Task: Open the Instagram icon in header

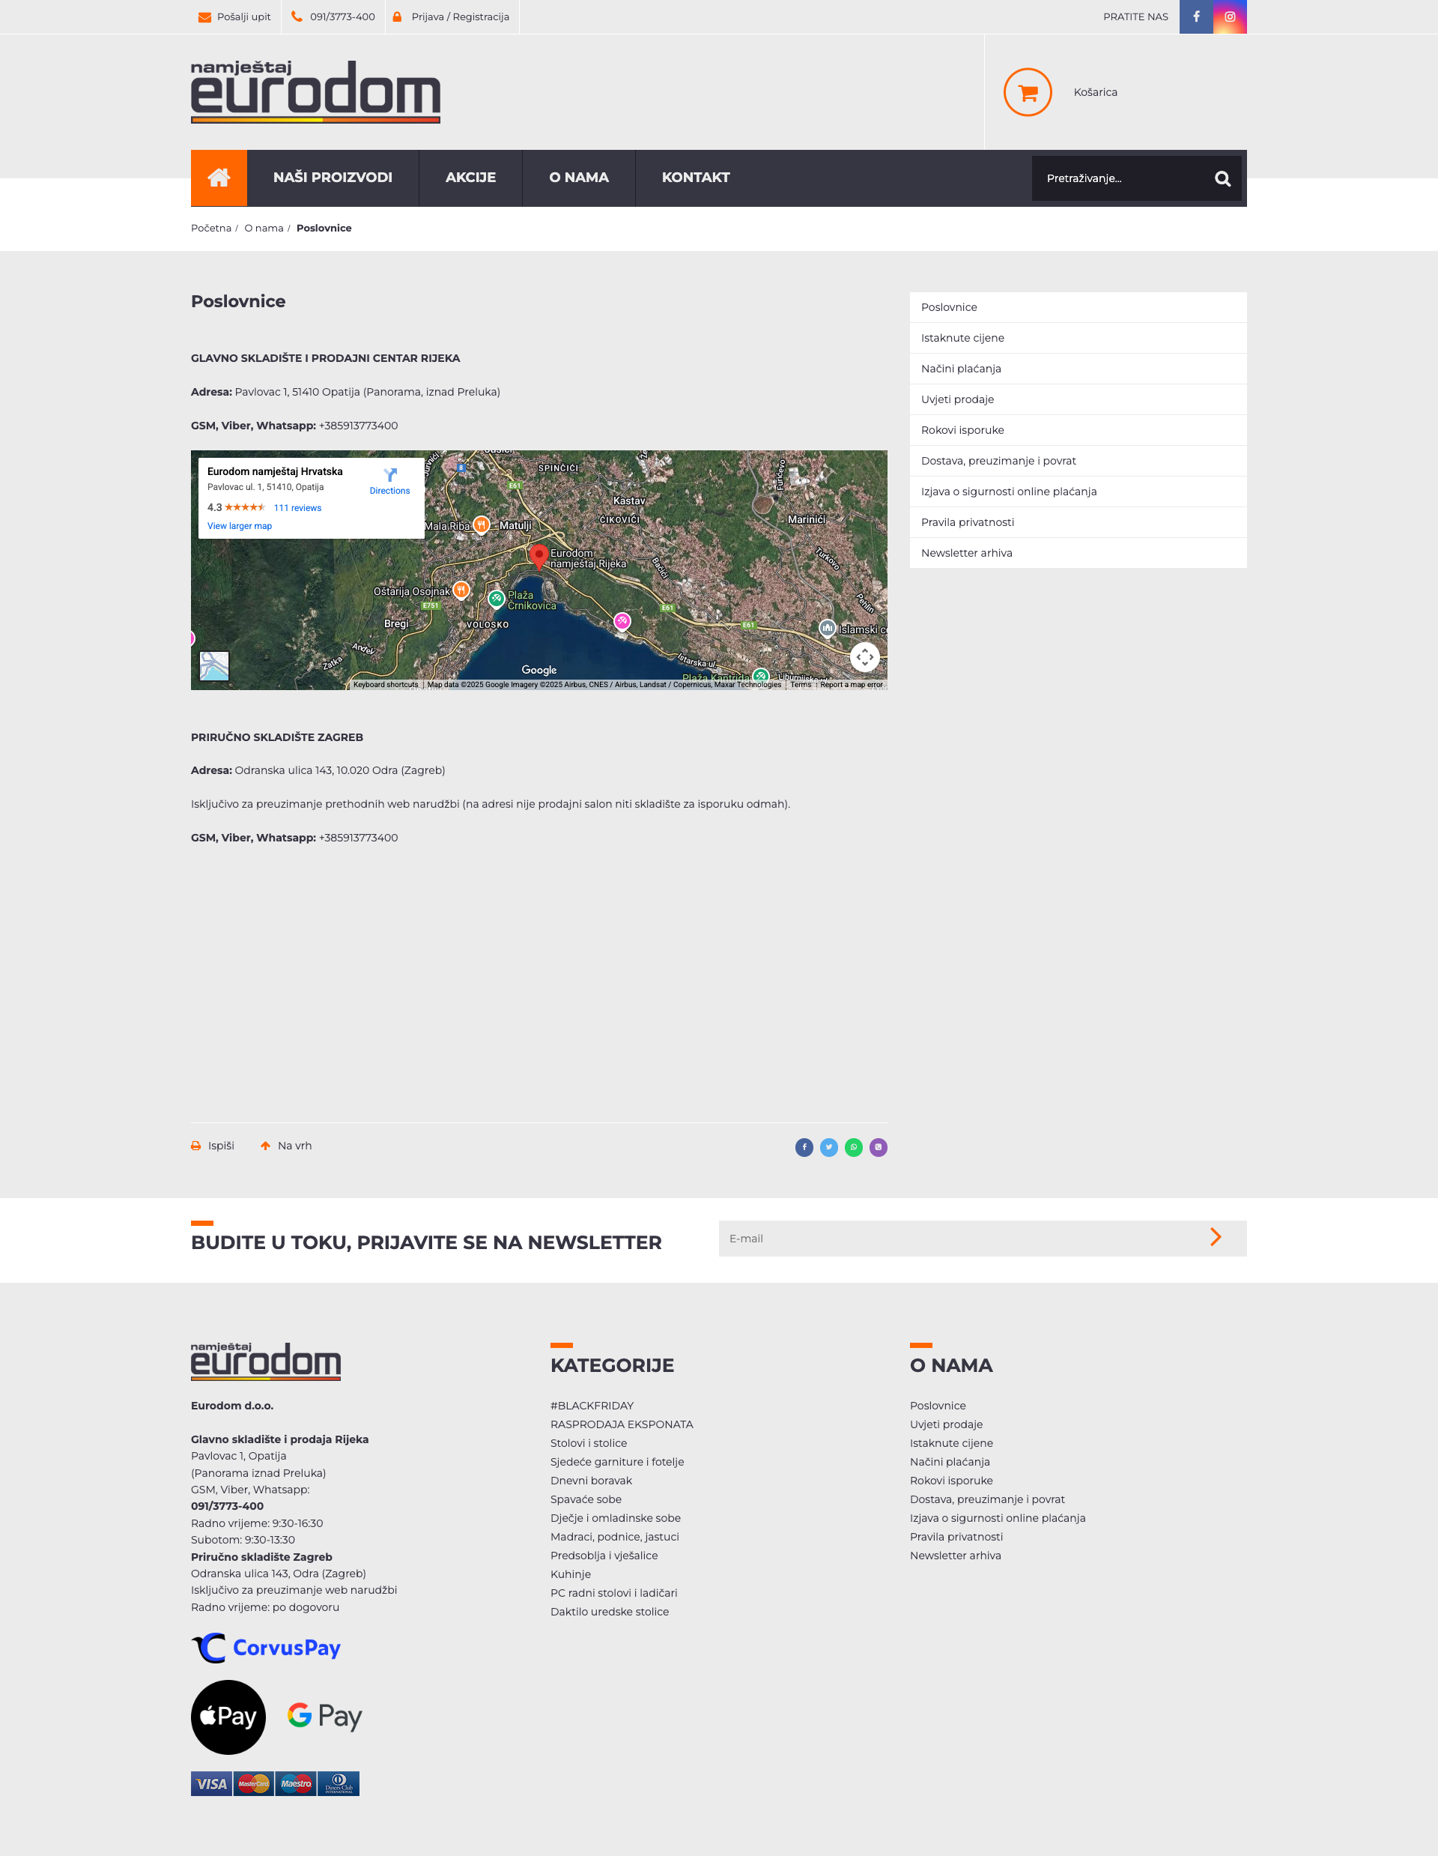Action: [x=1229, y=17]
